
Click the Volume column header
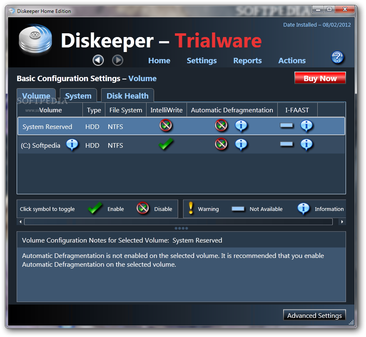(50, 110)
